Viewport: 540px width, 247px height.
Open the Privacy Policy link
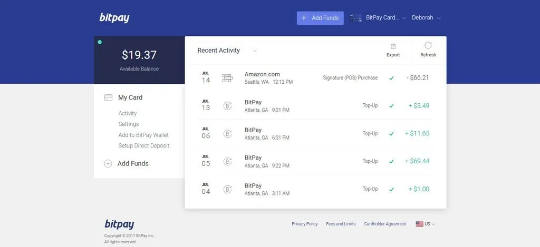click(x=305, y=224)
